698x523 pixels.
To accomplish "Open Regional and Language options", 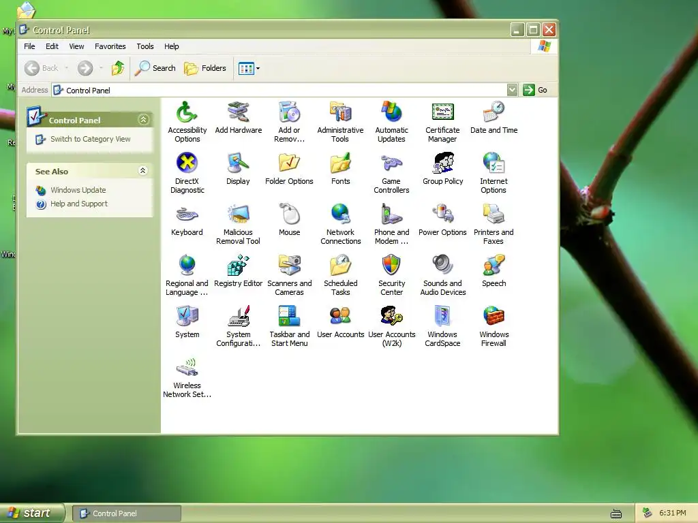I will (x=187, y=275).
